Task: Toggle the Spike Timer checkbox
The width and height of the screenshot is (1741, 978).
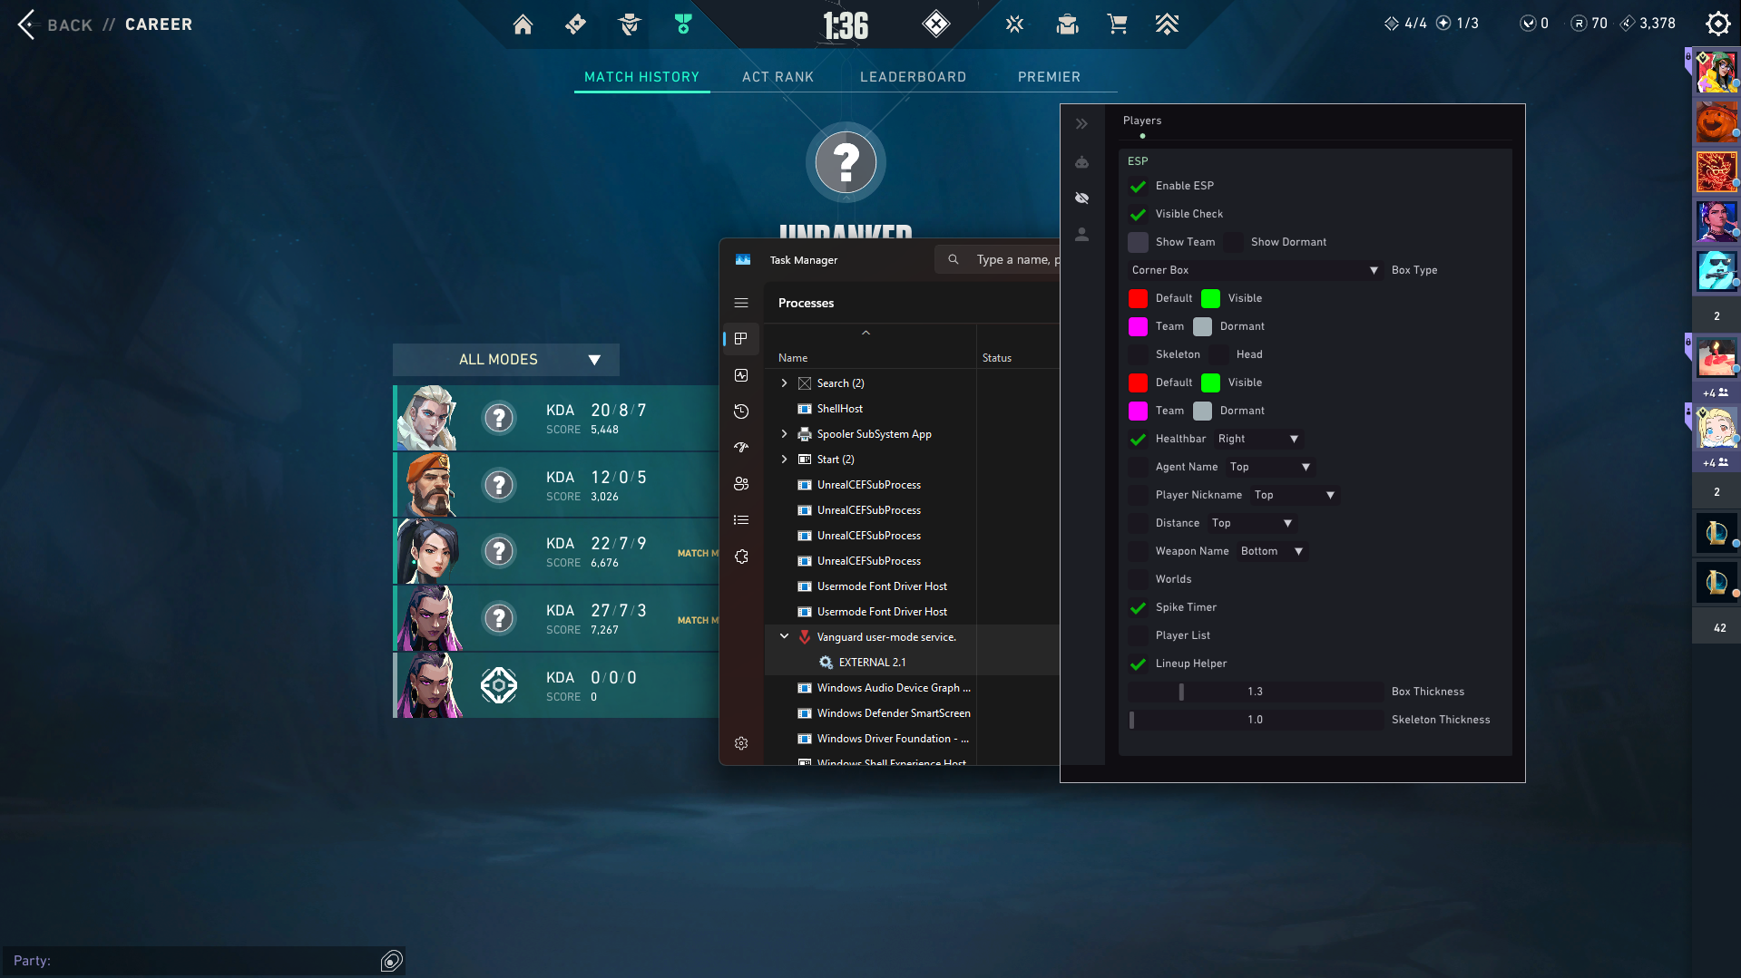Action: 1138,607
